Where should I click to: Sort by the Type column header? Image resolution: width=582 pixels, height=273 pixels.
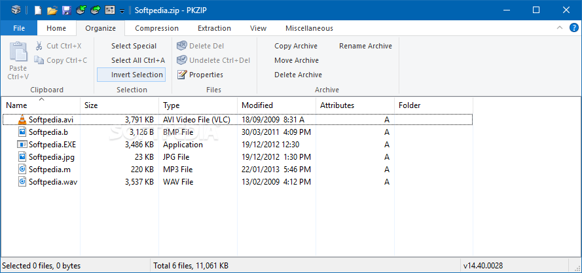(198, 105)
